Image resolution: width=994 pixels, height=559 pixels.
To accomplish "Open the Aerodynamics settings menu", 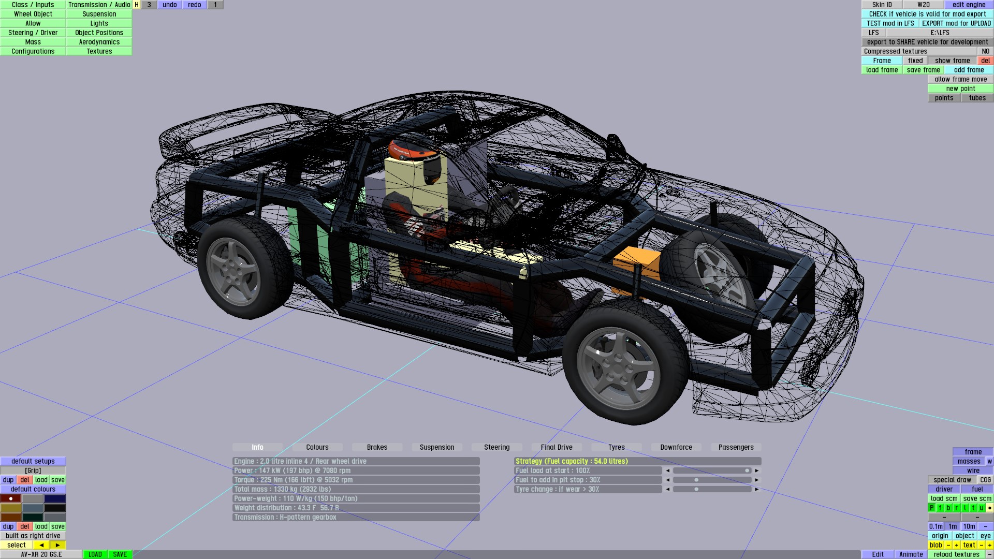I will click(99, 42).
